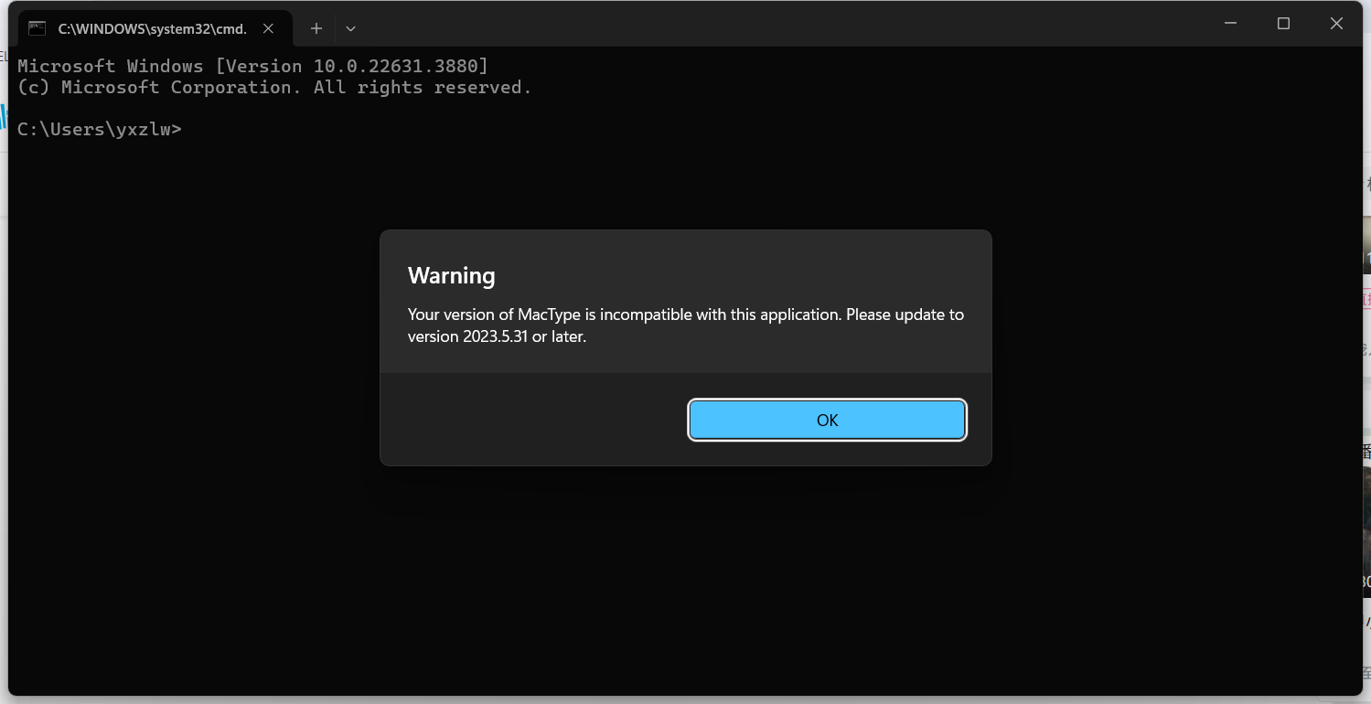Click the C:\Users\yxzlw> command prompt
This screenshot has width=1371, height=704.
[99, 129]
